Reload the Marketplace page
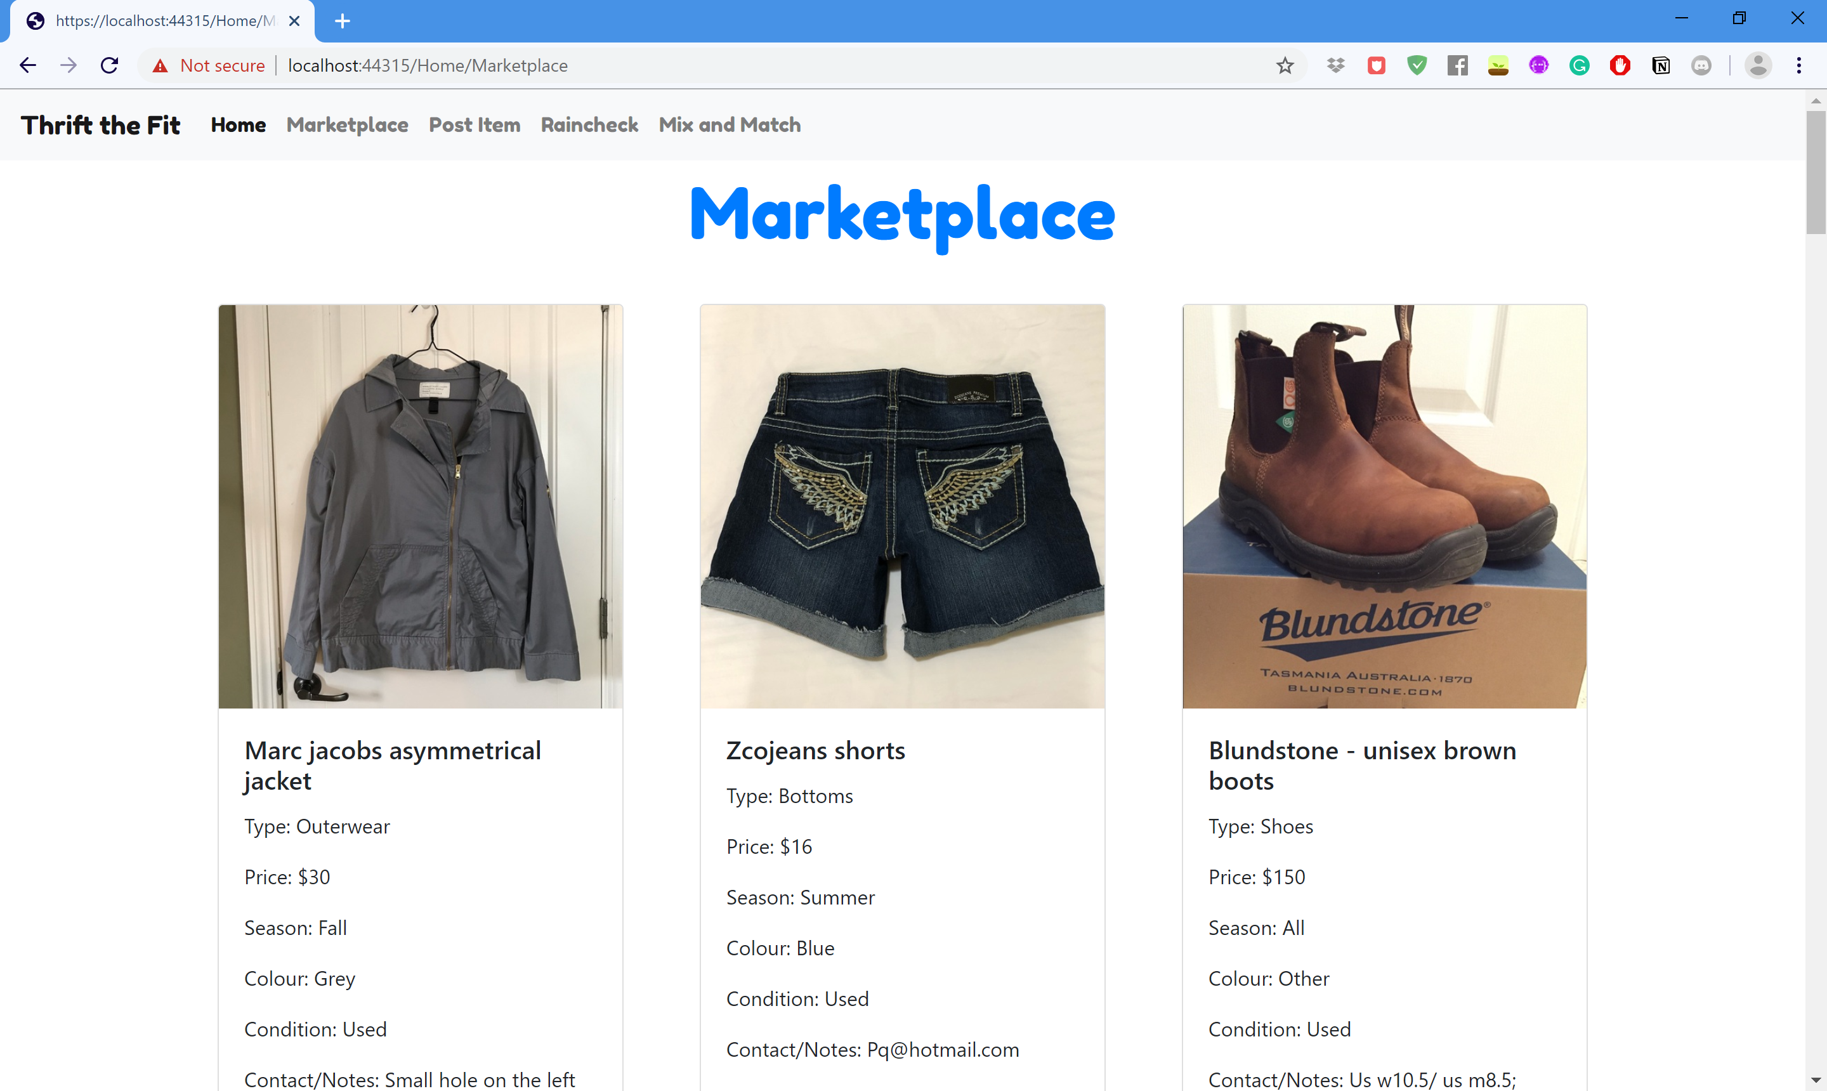This screenshot has width=1827, height=1091. 110,65
